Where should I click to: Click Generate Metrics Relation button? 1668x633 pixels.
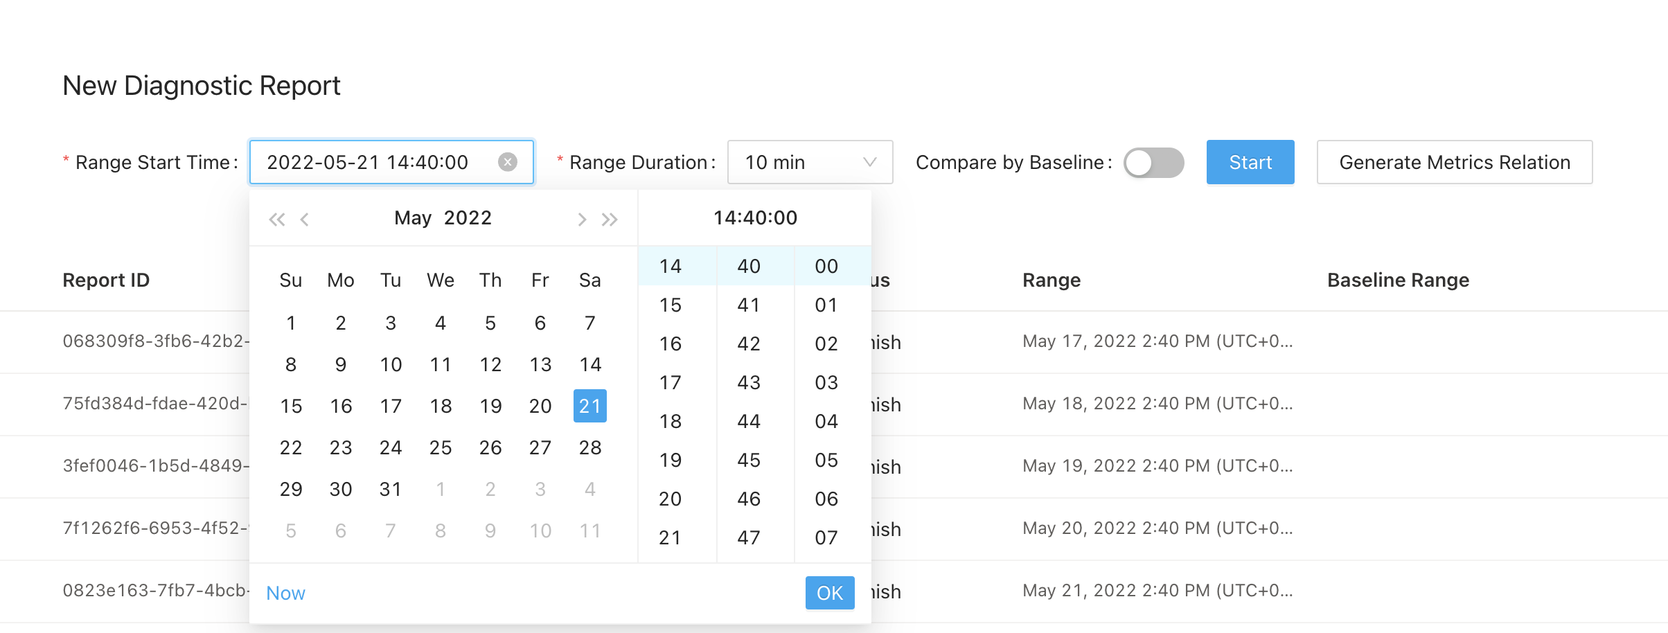pos(1454,163)
